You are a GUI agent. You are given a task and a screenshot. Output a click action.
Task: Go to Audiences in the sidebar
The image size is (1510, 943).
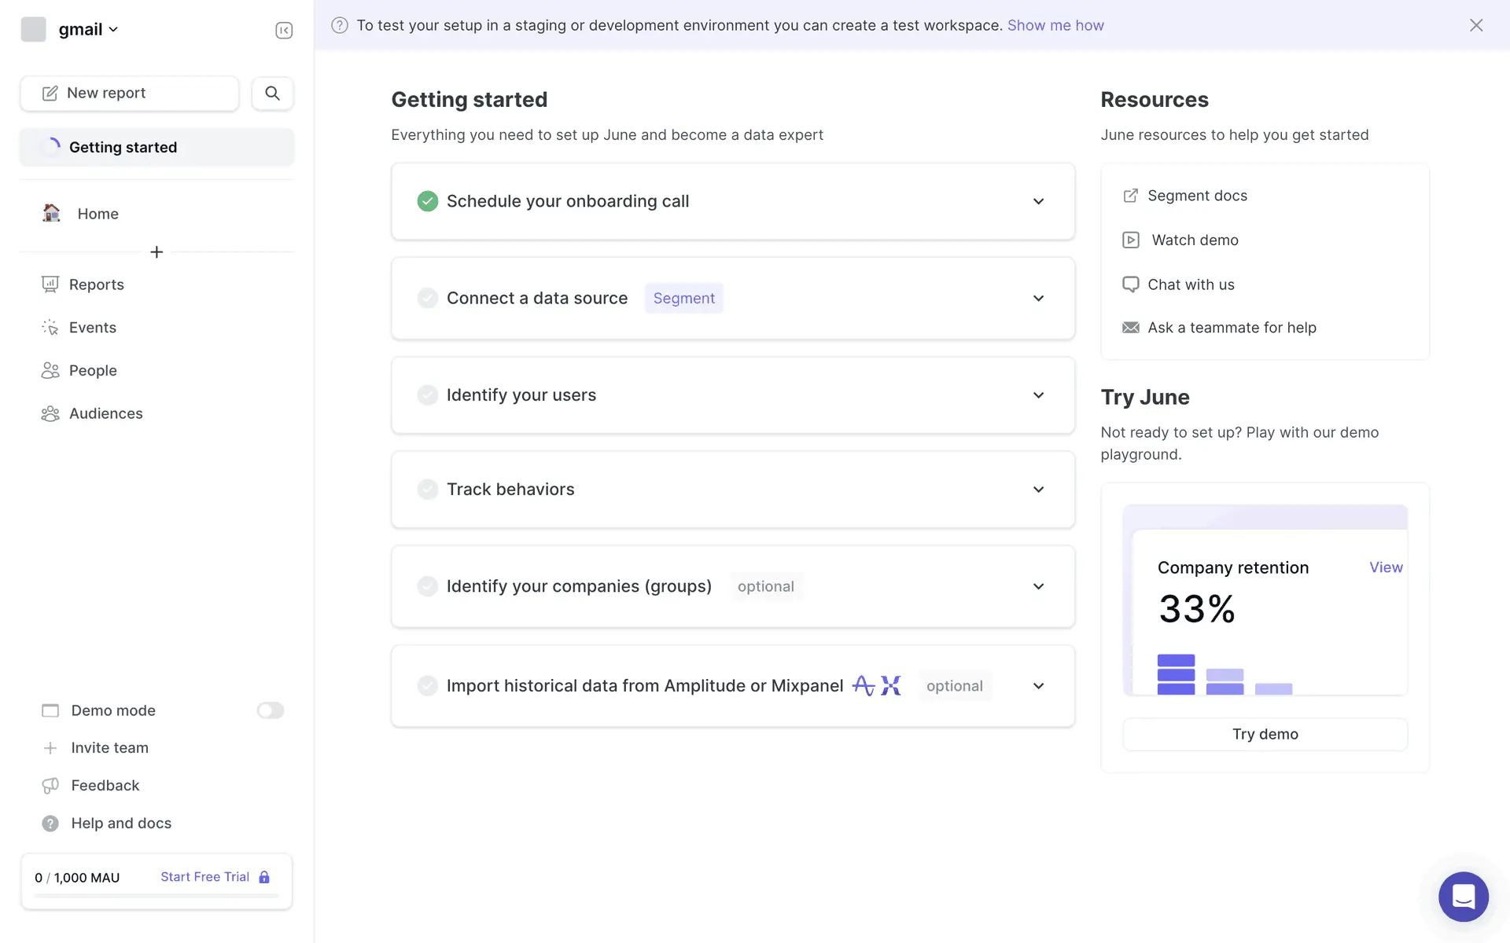[x=105, y=413]
